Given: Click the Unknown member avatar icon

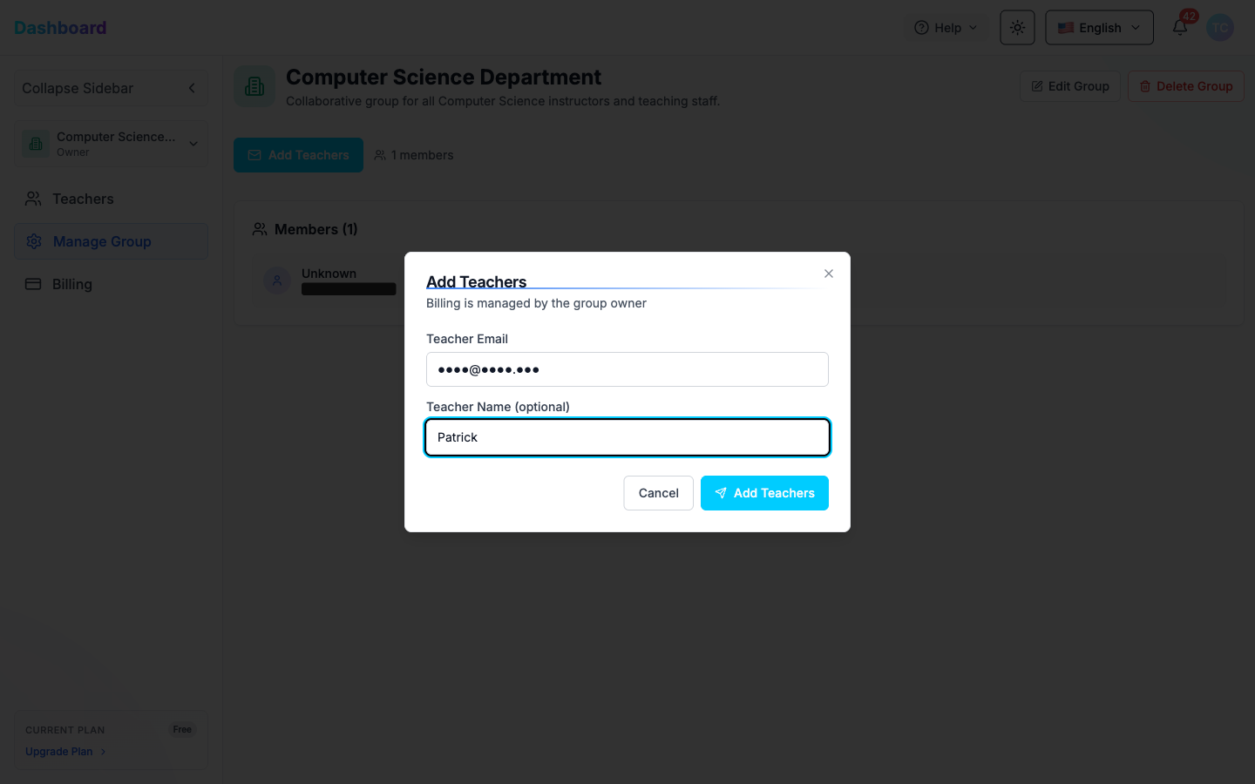Looking at the screenshot, I should (277, 280).
